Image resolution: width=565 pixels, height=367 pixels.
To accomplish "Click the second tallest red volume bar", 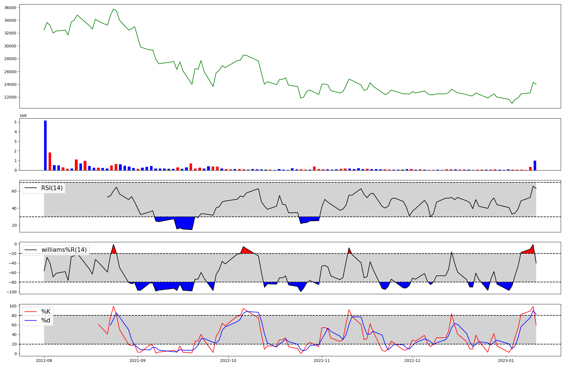I will tap(76, 165).
